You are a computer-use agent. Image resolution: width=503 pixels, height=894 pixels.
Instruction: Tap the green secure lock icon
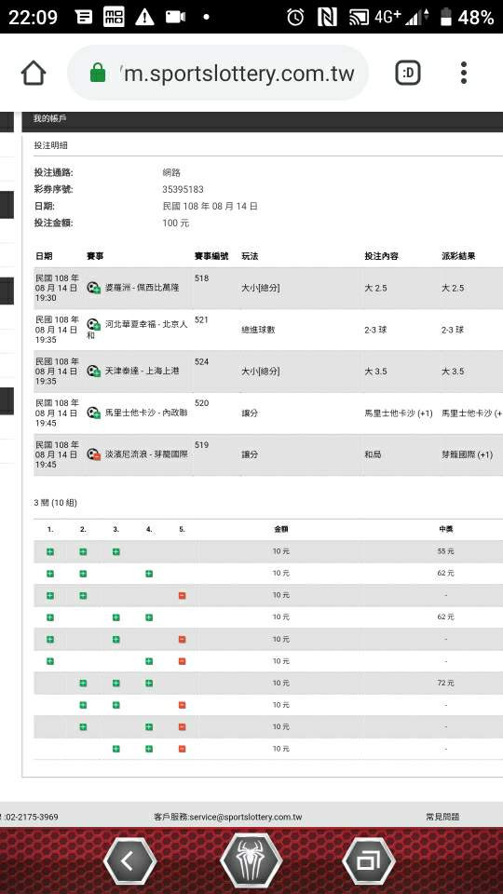click(x=98, y=73)
